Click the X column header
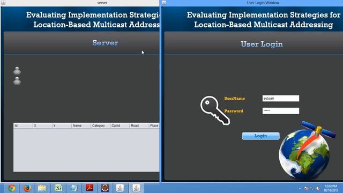This screenshot has height=193, width=343. (42, 125)
